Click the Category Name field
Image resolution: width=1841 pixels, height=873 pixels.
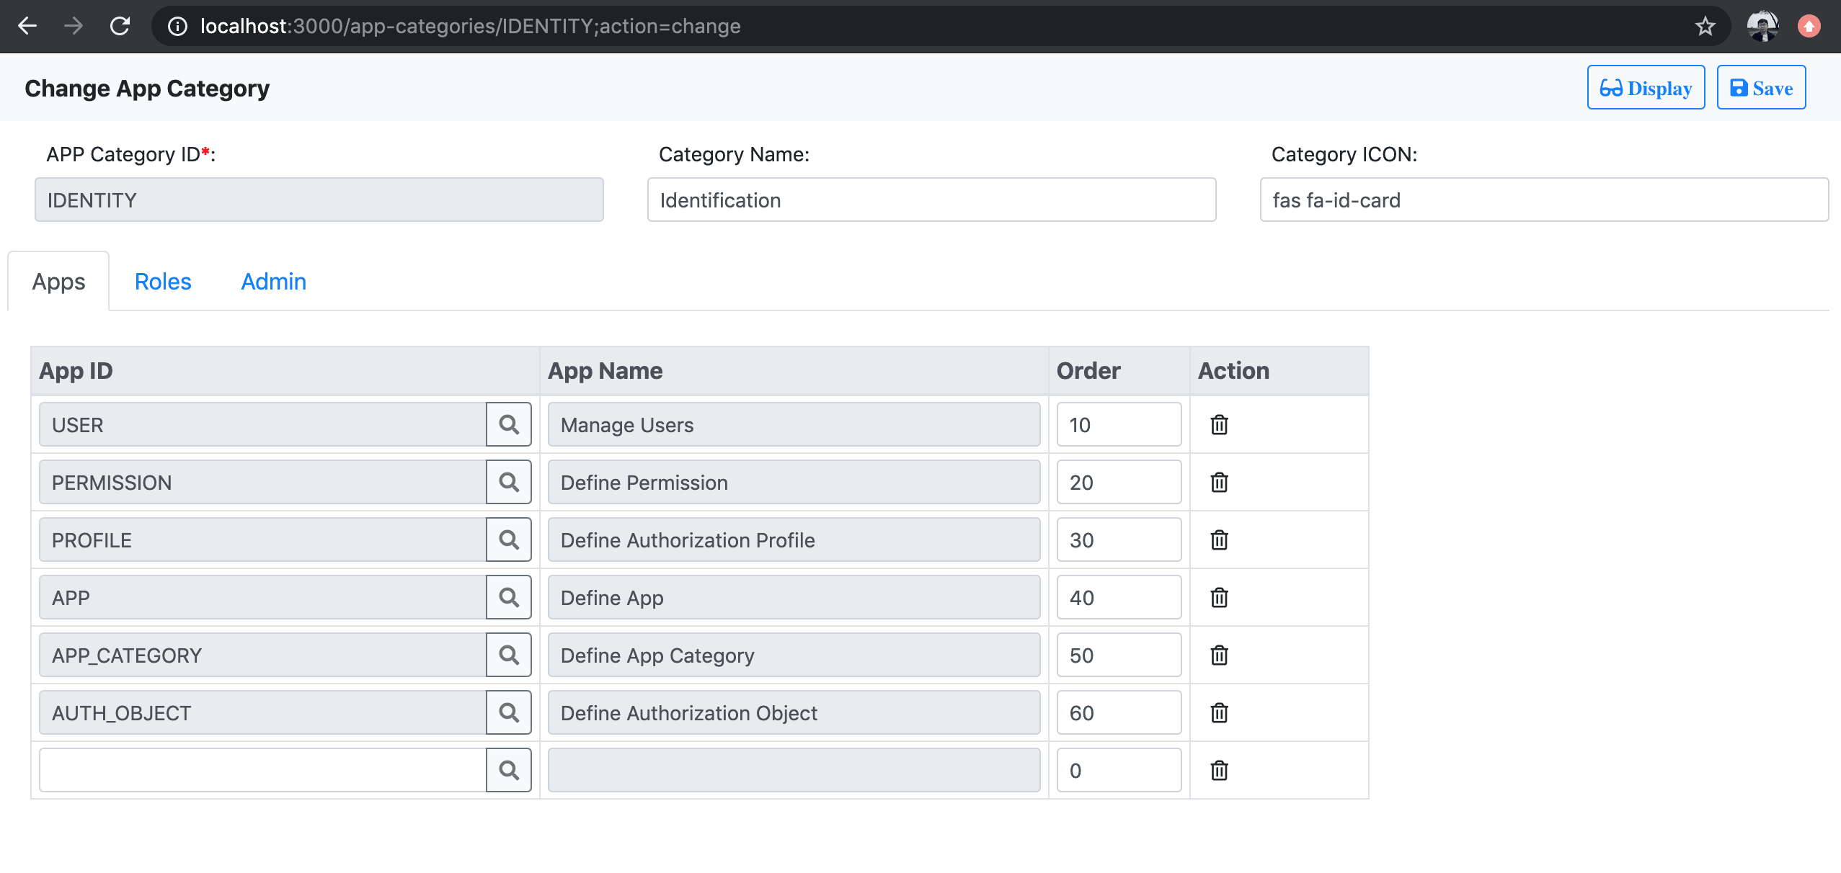[931, 200]
